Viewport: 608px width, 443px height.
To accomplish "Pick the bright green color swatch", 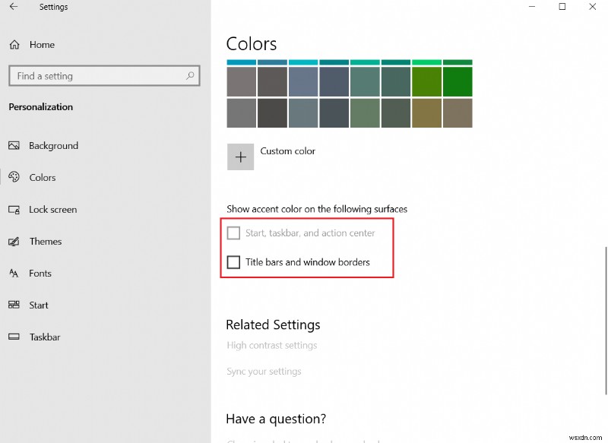I will pyautogui.click(x=457, y=81).
